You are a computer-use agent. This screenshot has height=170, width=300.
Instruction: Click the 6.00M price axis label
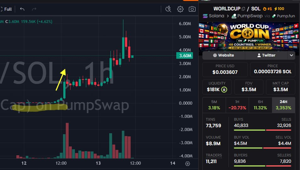tap(185, 24)
